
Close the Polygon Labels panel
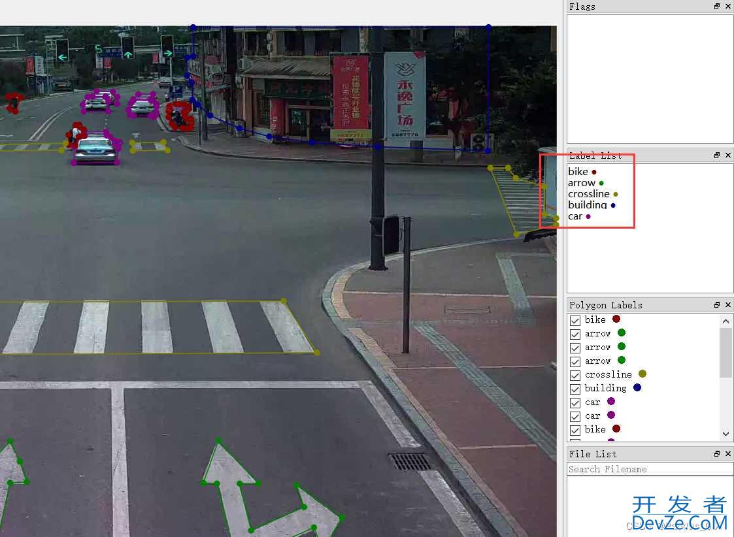coord(728,304)
